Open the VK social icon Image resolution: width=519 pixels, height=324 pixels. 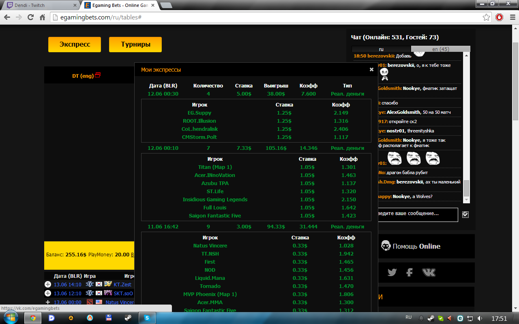[429, 273]
